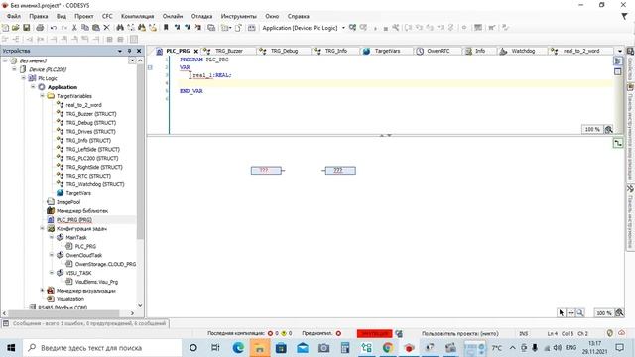Close the PLC_PRG tab

point(196,51)
